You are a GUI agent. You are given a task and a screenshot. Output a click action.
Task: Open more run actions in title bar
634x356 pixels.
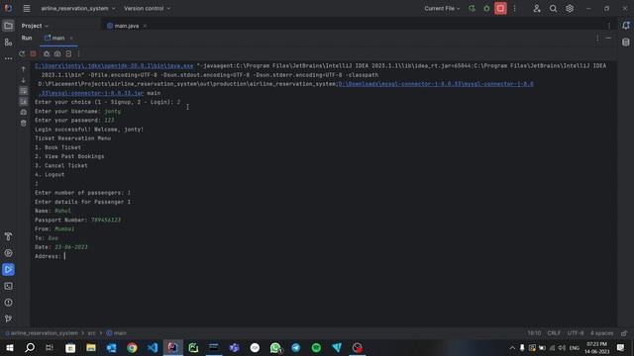pyautogui.click(x=515, y=9)
